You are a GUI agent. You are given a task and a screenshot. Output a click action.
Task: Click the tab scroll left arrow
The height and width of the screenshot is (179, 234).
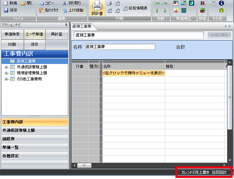[x=225, y=27]
